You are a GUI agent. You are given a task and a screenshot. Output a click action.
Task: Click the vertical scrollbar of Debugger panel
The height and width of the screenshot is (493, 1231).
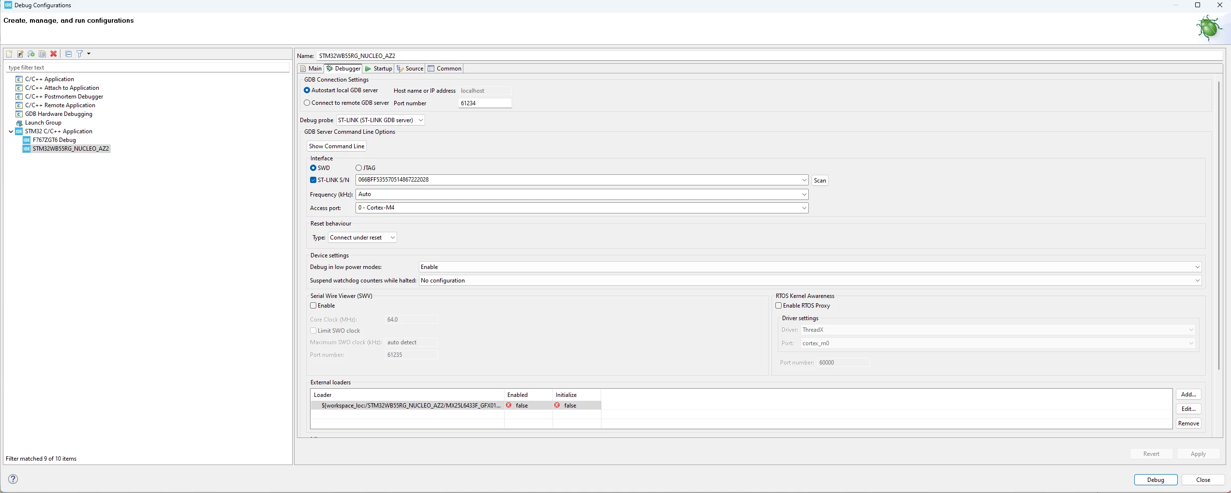click(x=1218, y=226)
